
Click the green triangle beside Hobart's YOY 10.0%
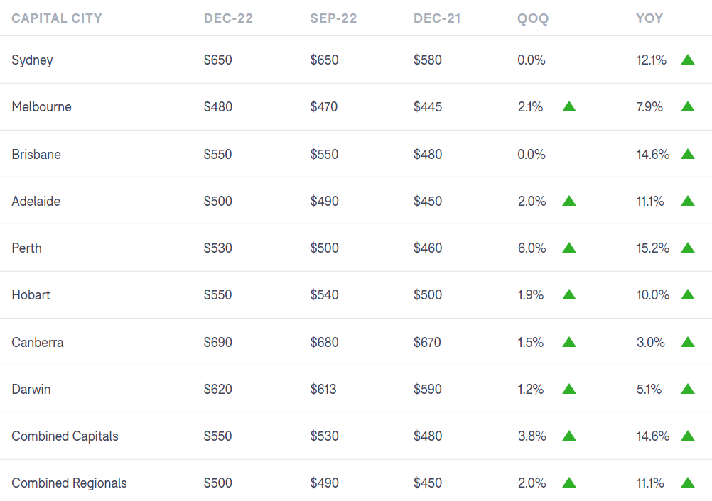pos(687,294)
